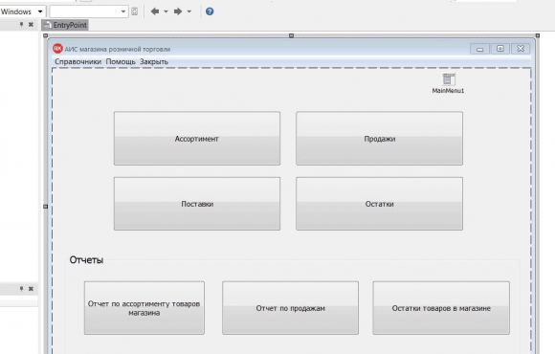Click the top center form resize handle
The image size is (555, 354).
(291, 35)
